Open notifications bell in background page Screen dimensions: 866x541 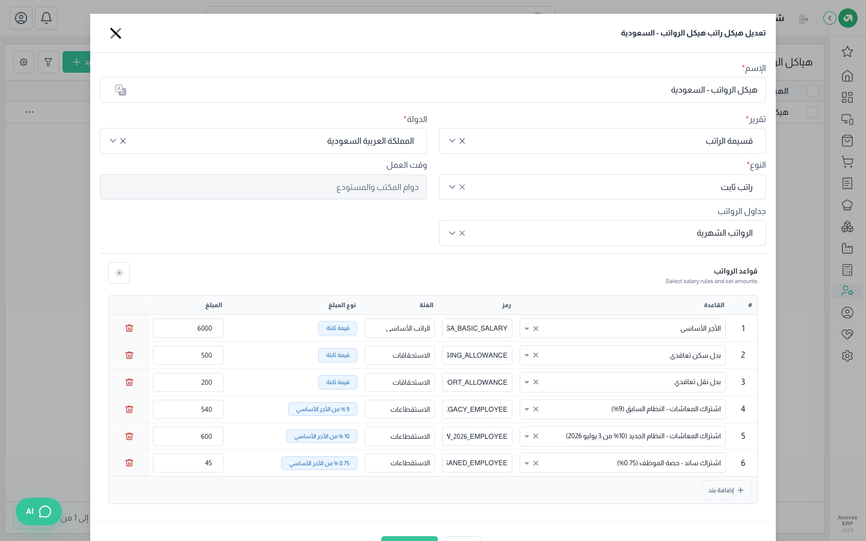46,18
